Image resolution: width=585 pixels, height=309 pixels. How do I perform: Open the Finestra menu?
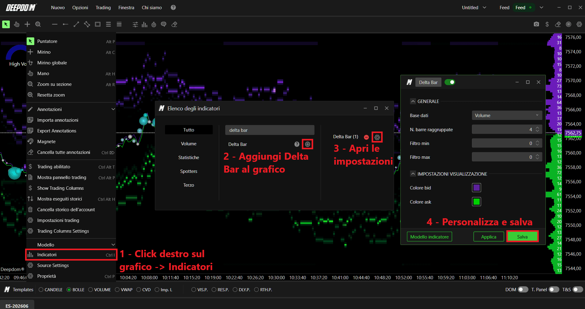tap(126, 7)
